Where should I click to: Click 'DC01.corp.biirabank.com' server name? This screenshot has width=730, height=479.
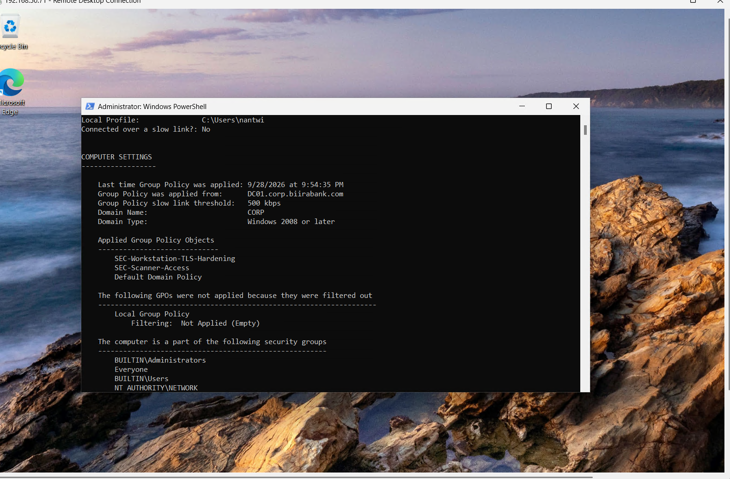coord(295,194)
